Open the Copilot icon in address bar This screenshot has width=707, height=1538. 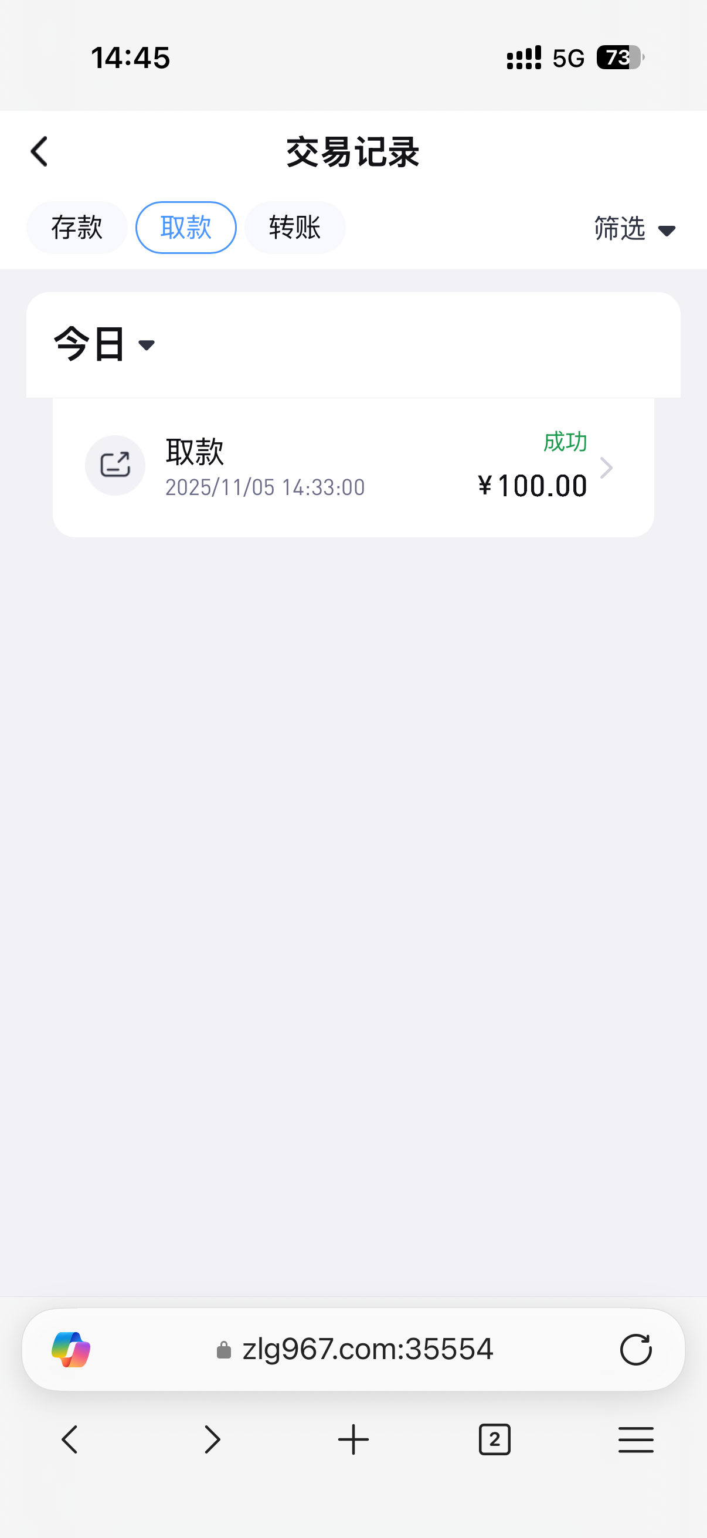coord(71,1349)
